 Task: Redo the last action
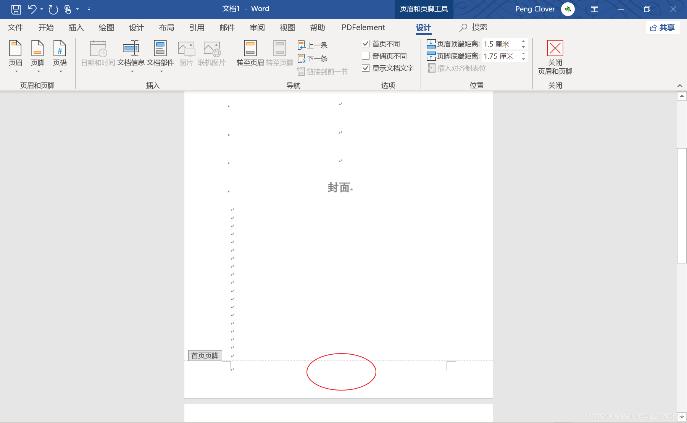pyautogui.click(x=53, y=9)
